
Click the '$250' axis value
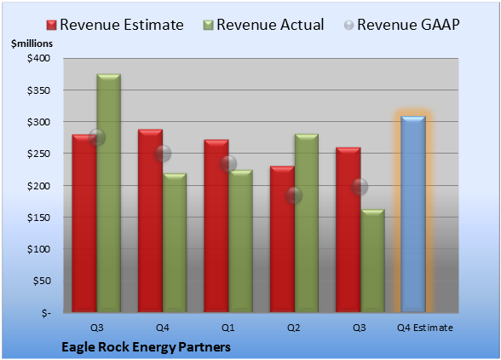38,154
